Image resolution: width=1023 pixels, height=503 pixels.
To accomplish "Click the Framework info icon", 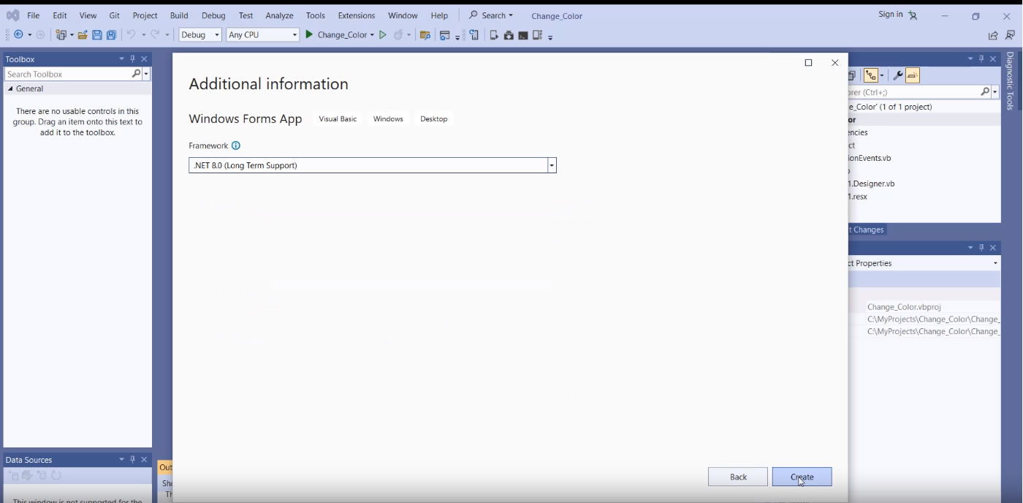I will [x=235, y=145].
